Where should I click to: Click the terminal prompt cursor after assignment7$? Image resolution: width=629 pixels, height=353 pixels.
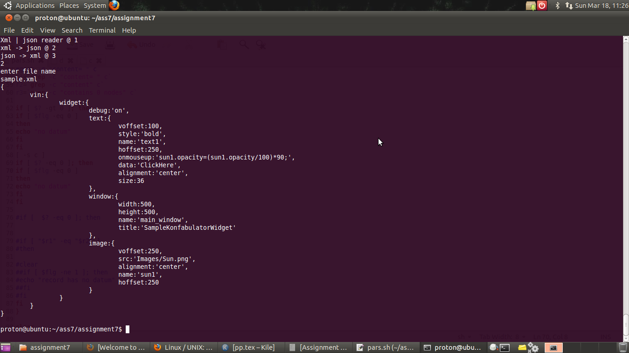(128, 329)
